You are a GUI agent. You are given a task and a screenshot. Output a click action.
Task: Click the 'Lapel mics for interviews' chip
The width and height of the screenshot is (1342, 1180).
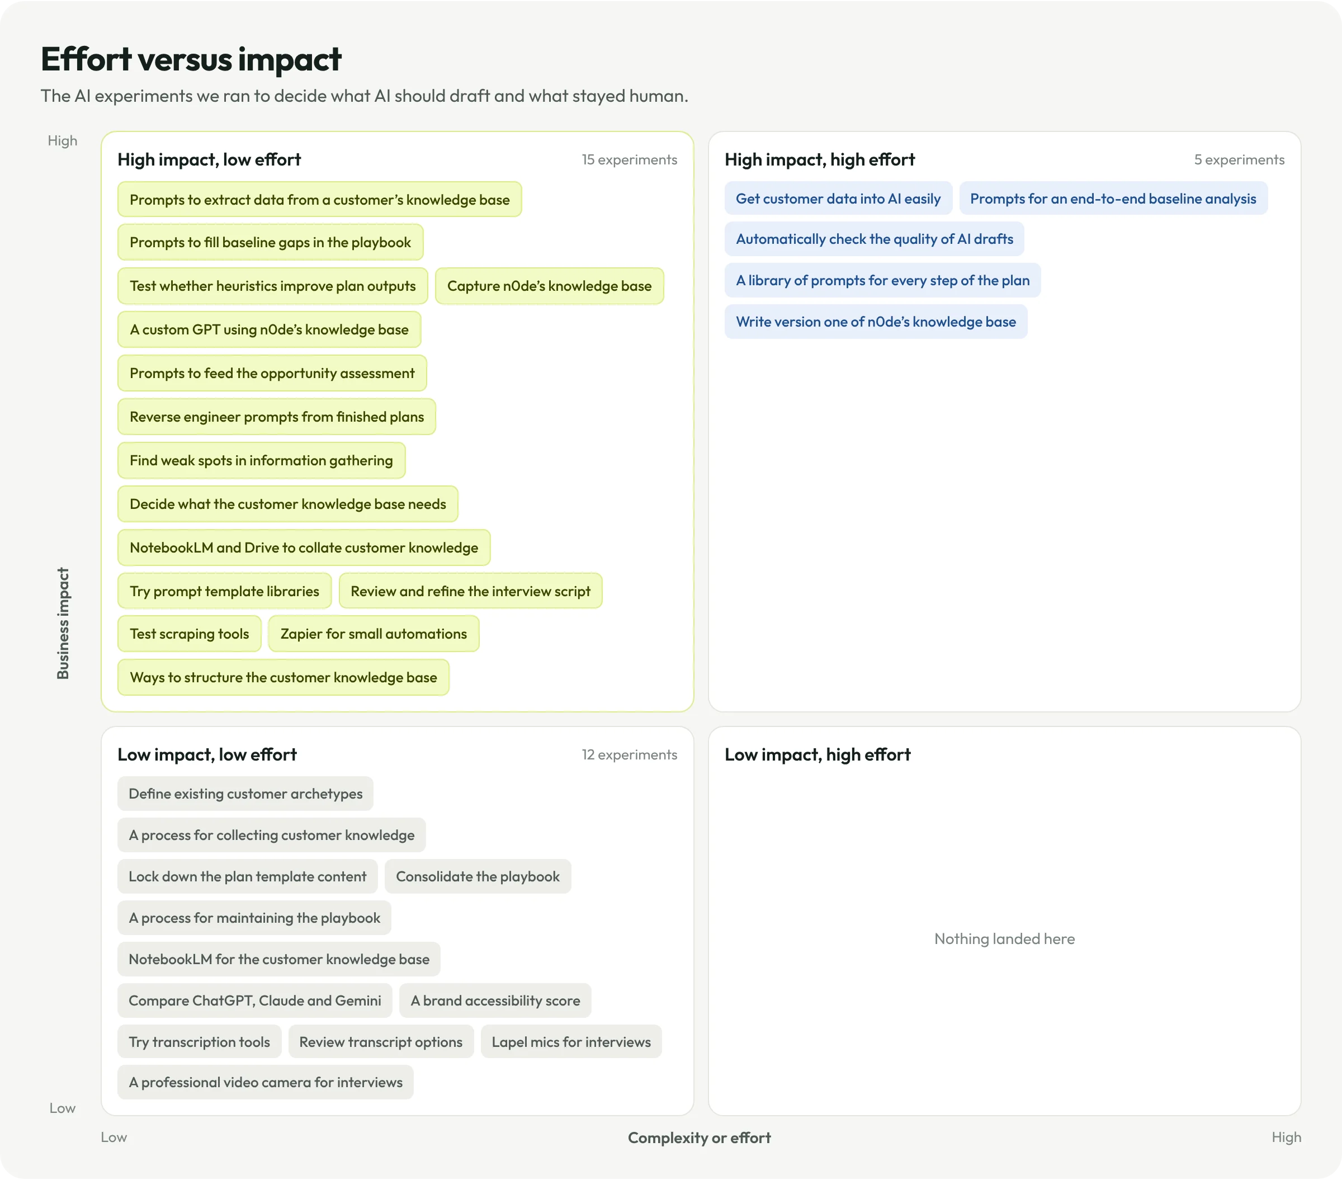pos(571,1042)
